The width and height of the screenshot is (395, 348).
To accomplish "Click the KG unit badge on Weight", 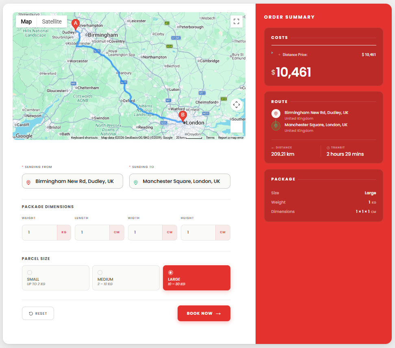I will pyautogui.click(x=64, y=232).
